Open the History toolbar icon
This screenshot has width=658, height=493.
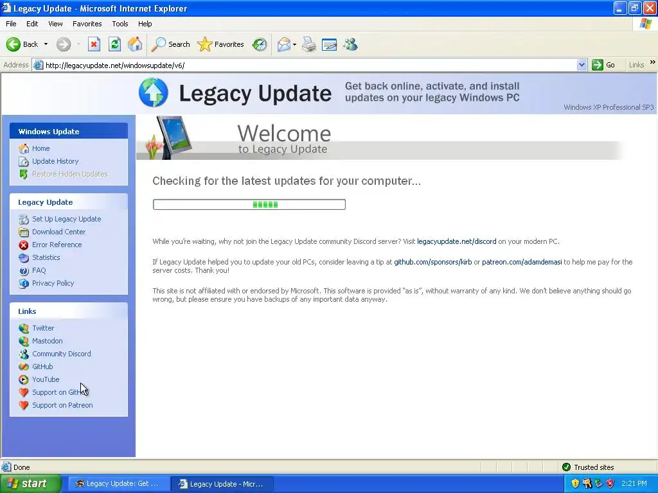point(260,44)
